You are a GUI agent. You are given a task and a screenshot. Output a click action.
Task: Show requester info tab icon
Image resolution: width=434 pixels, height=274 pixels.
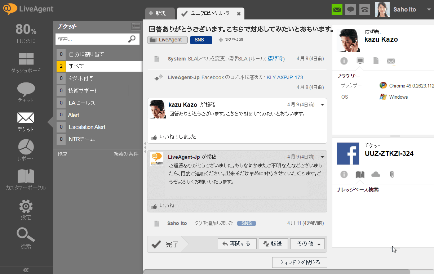point(344,61)
